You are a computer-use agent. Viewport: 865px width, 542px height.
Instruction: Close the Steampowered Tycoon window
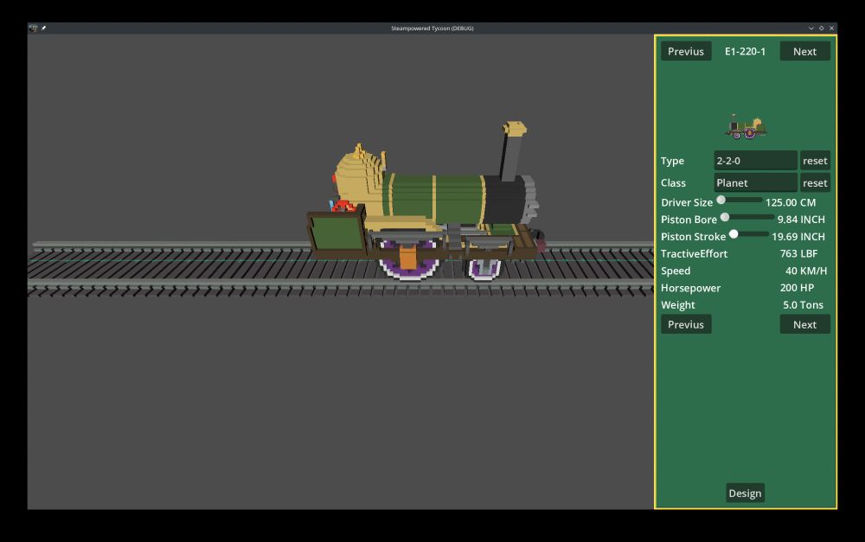point(831,29)
